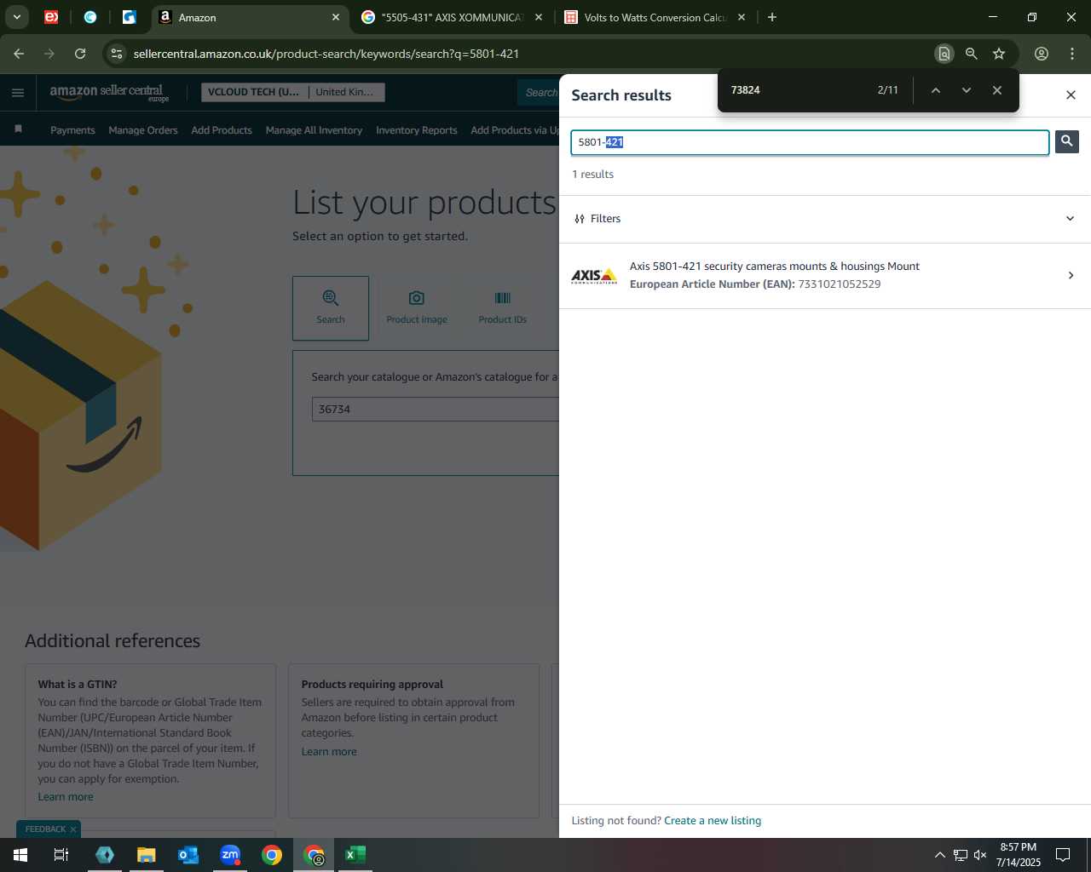Open the zoom magnifier icon in address bar
Image resolution: width=1091 pixels, height=872 pixels.
971,54
